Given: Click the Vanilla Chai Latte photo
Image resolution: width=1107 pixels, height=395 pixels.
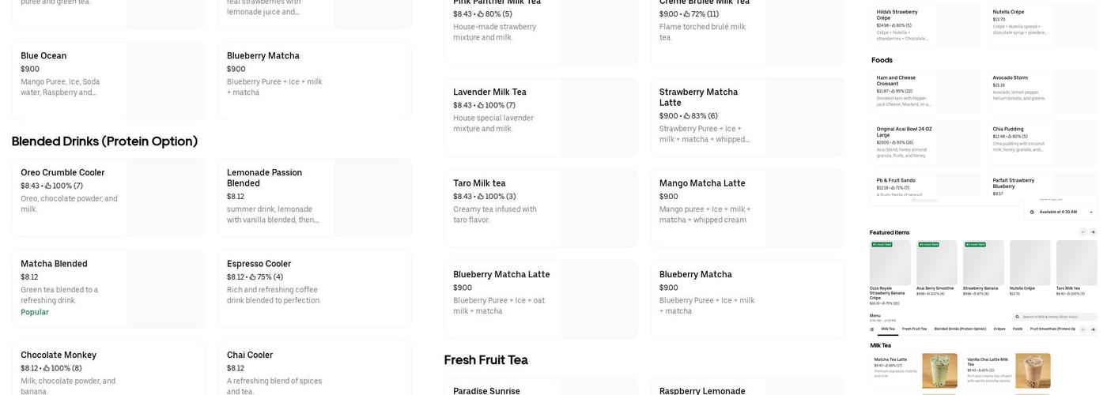Looking at the screenshot, I should 1033,371.
